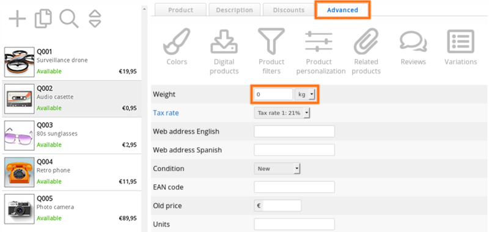
Task: Click the Weight input field
Action: coord(273,94)
